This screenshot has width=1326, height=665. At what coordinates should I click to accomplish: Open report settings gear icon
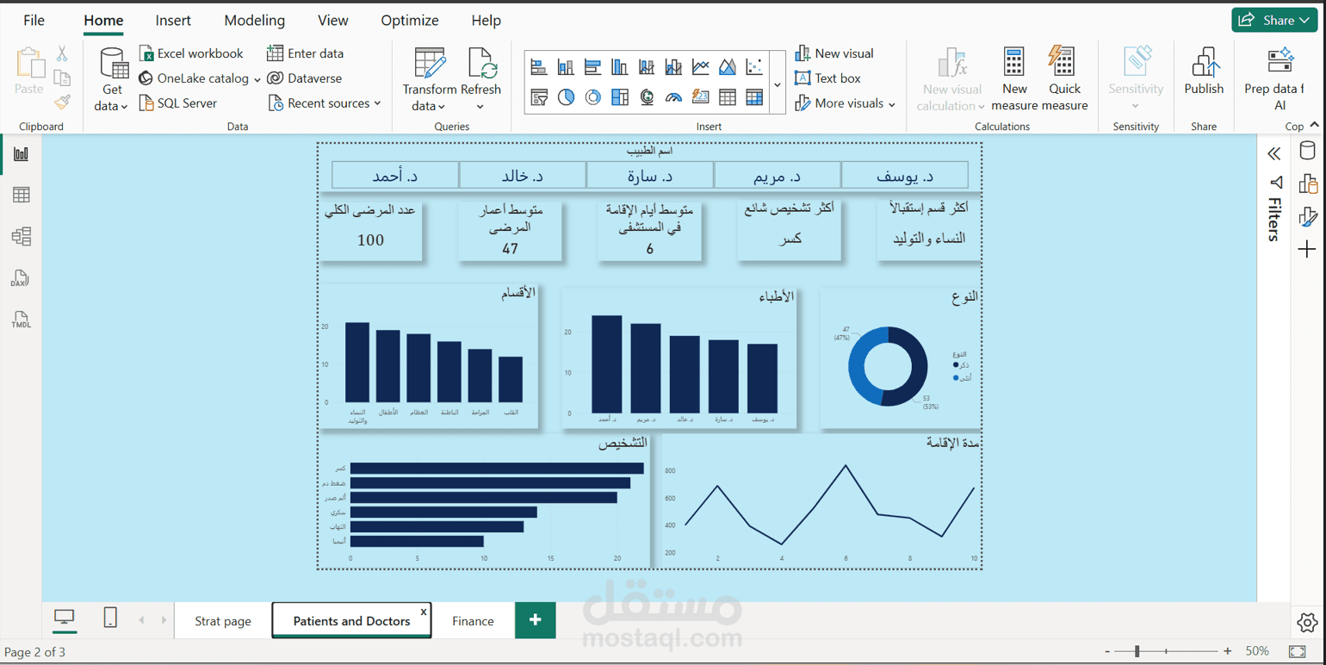(x=1306, y=622)
